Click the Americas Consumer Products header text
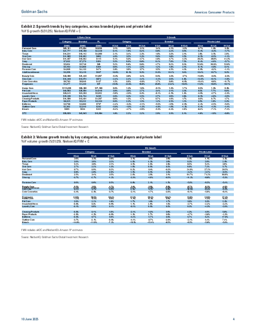The height and width of the screenshot is (332, 256). [x=214, y=12]
